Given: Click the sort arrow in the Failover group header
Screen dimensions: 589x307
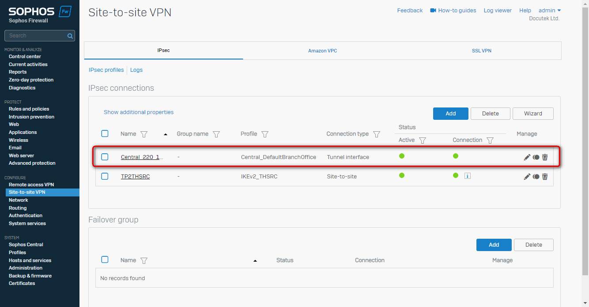Looking at the screenshot, I should 255,261.
